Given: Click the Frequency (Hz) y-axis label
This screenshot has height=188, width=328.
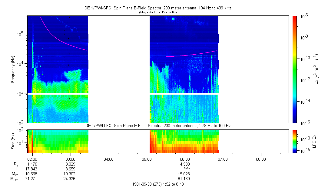Looking at the screenshot, I should [13, 69].
